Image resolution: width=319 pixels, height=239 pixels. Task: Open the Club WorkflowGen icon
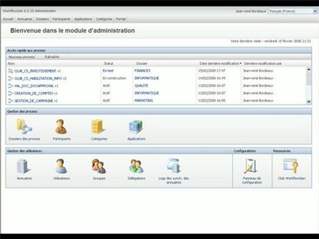tap(291, 166)
